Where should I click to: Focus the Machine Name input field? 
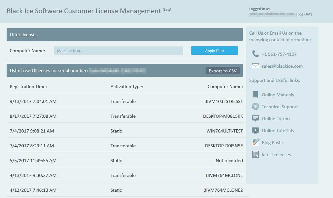[118, 51]
